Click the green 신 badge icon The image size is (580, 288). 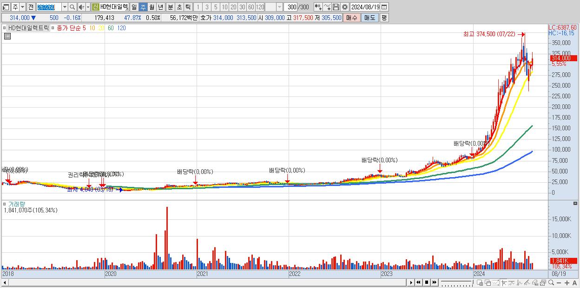pyautogui.click(x=95, y=7)
